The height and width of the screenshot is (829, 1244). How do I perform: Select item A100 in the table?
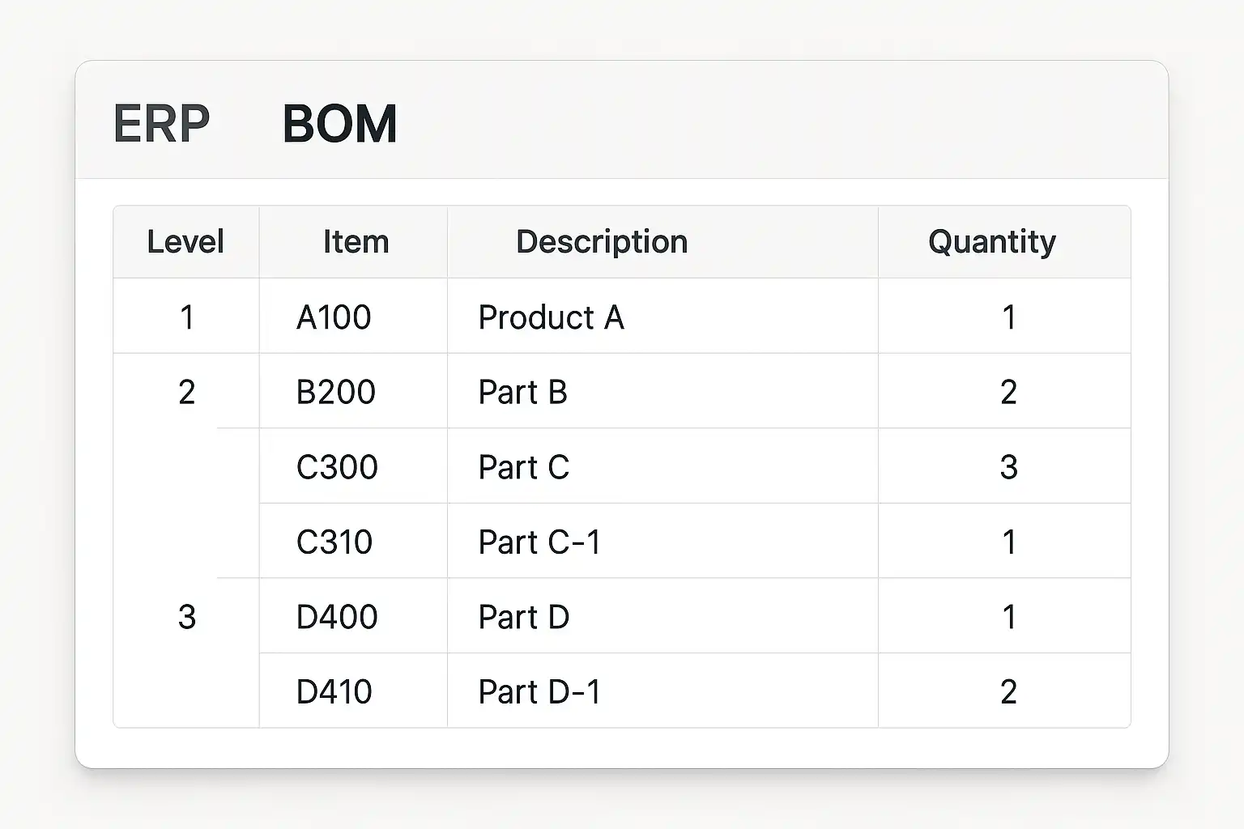334,317
